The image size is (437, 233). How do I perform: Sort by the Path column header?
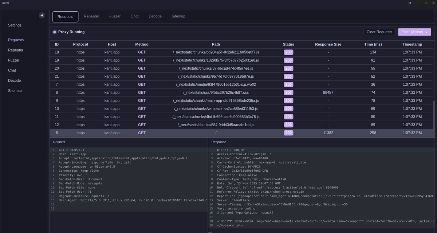216,44
